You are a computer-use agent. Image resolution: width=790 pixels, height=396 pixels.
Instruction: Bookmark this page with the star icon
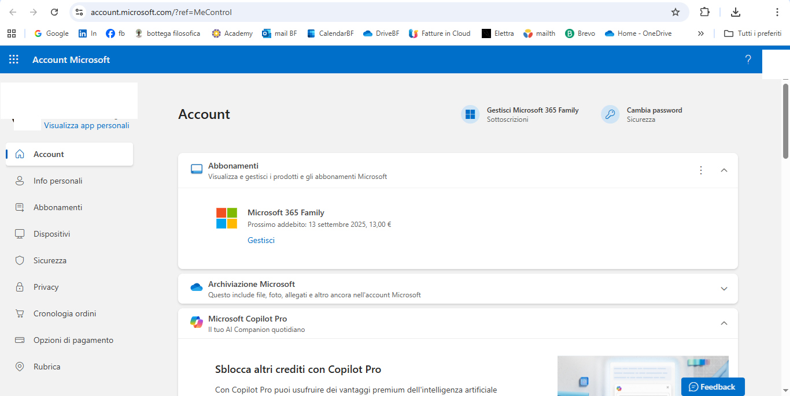pyautogui.click(x=675, y=12)
